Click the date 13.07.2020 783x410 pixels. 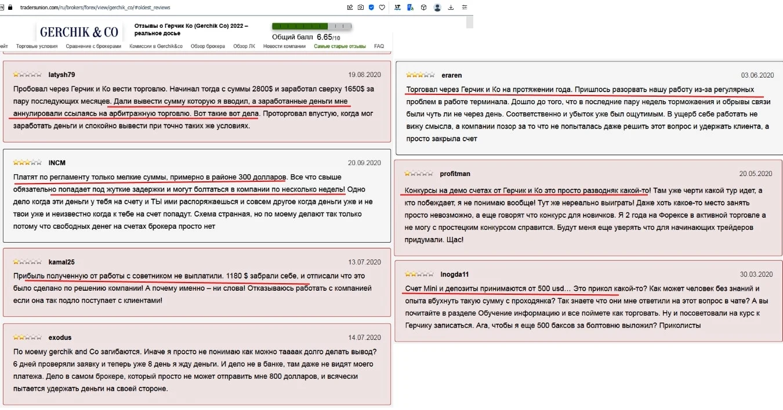click(365, 262)
